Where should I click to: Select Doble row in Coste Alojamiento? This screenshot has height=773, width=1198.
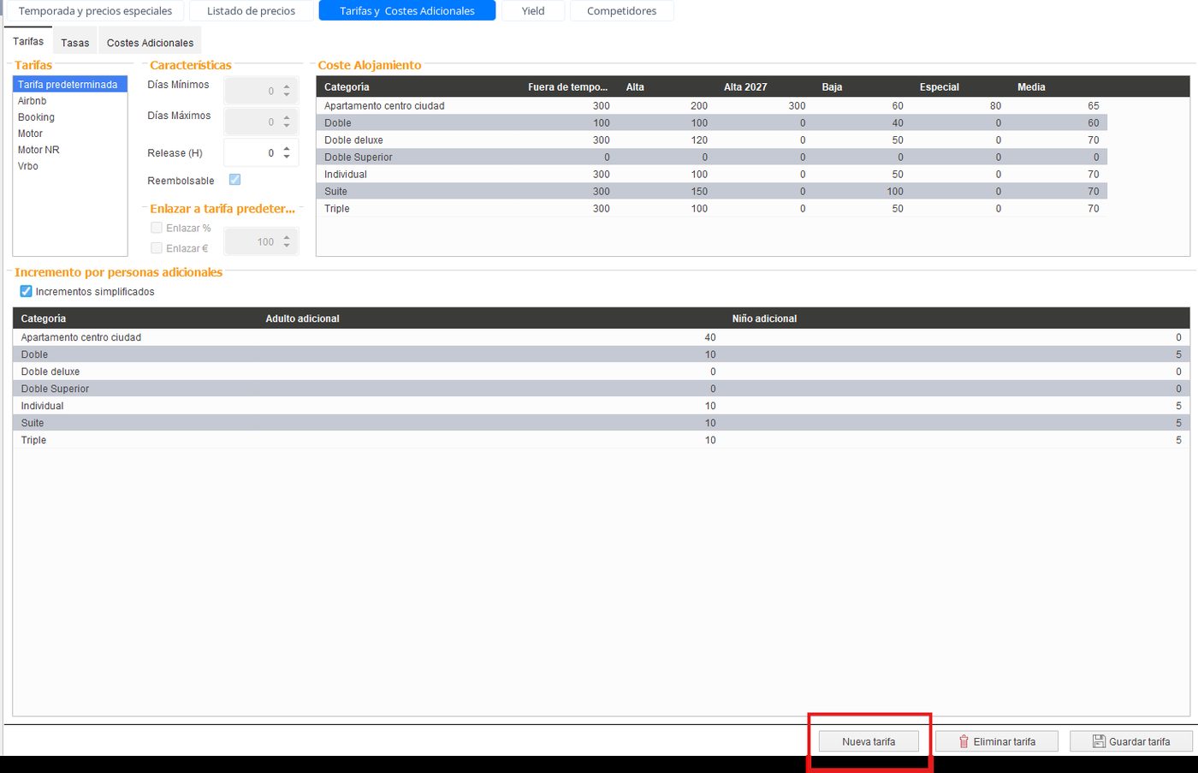(712, 122)
